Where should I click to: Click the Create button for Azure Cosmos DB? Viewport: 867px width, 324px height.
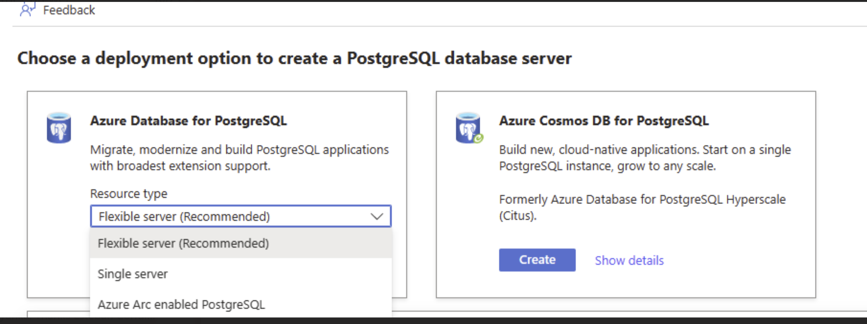pos(537,260)
